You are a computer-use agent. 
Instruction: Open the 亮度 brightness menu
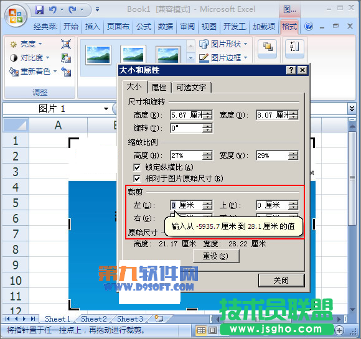click(x=26, y=44)
